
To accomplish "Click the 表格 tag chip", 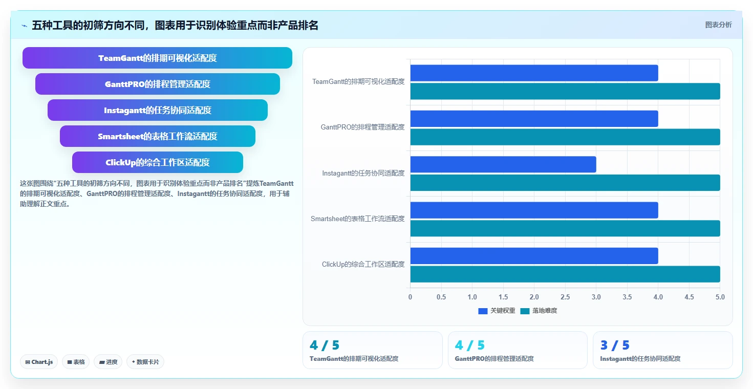I will 76,362.
